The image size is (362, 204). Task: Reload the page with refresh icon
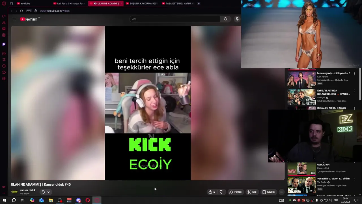[x=21, y=11]
